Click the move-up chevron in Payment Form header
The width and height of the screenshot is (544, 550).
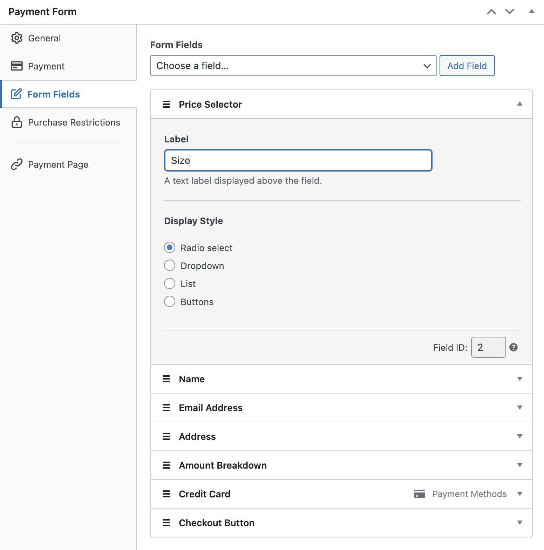coord(491,12)
